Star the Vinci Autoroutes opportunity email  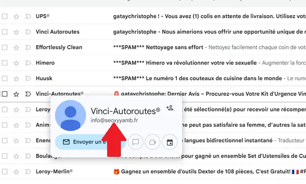16,32
